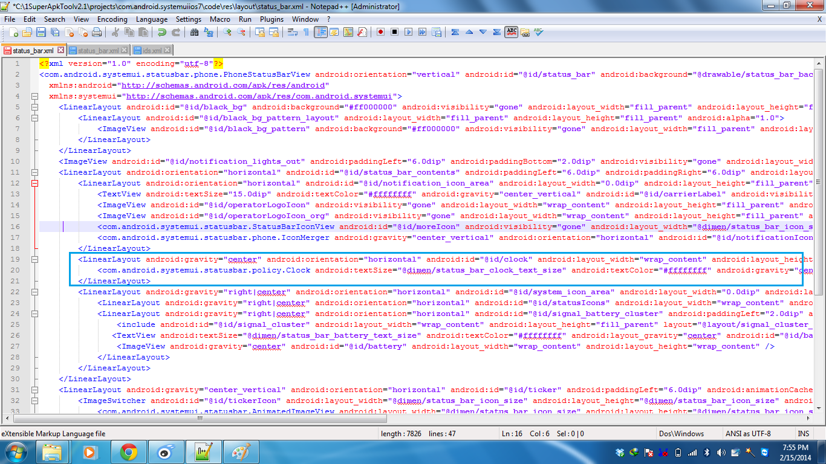Toggle INS insert mode in status bar
This screenshot has width=826, height=464.
click(x=803, y=433)
